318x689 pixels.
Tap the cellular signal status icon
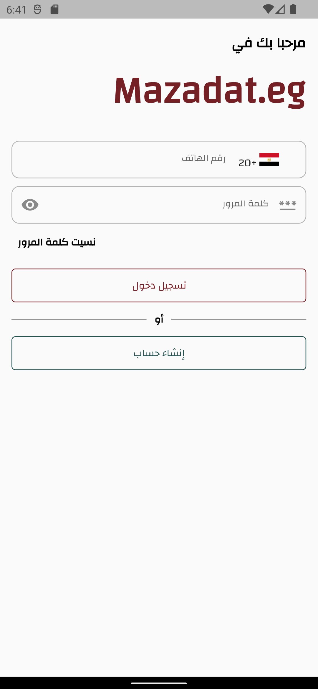pyautogui.click(x=280, y=9)
